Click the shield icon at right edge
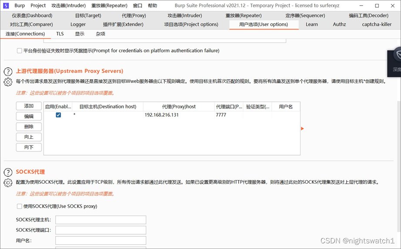 (x=398, y=54)
